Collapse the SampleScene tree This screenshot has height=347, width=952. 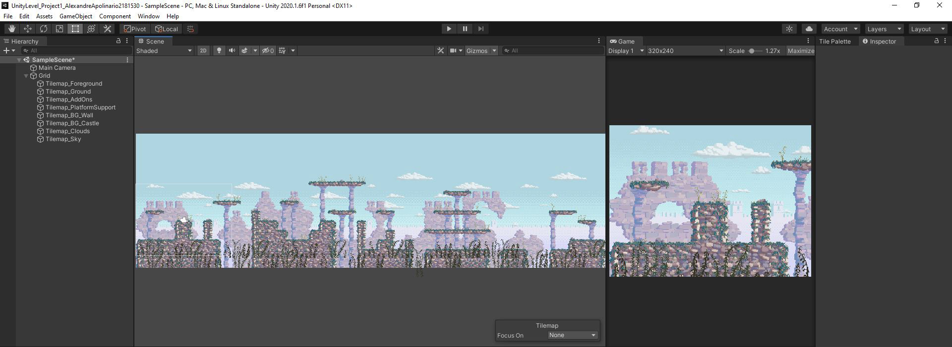point(19,60)
